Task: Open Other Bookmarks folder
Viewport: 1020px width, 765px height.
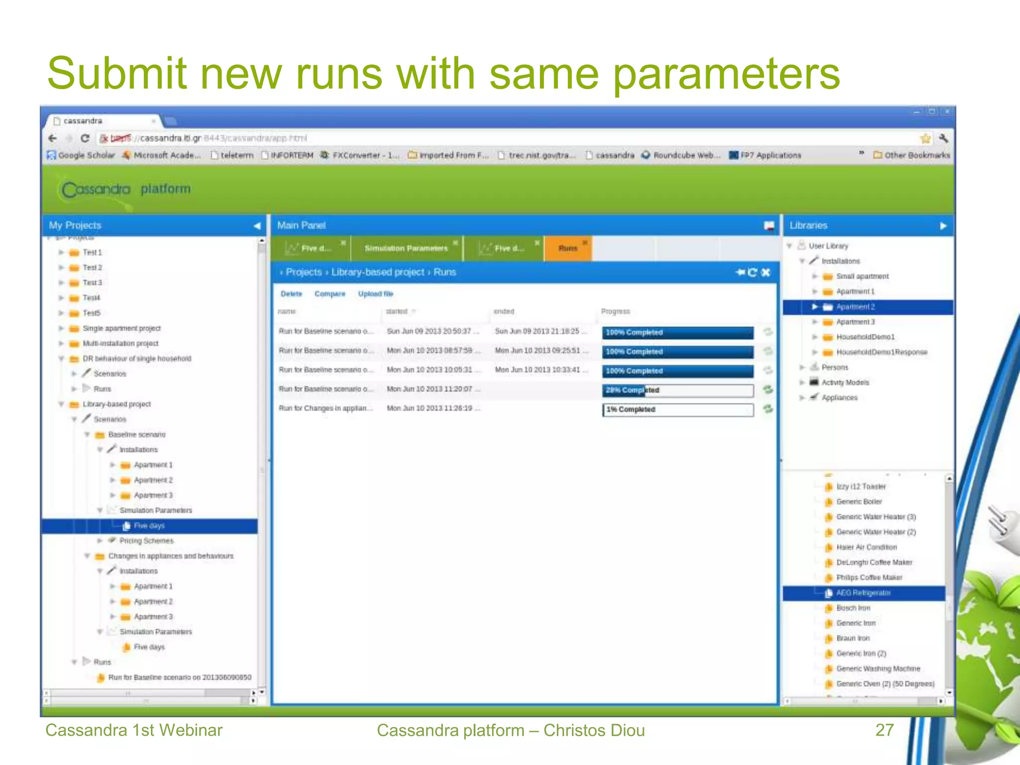Action: [x=911, y=155]
